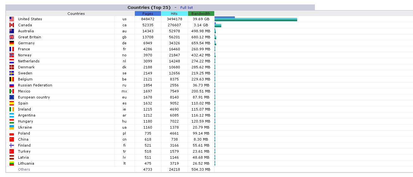Click the Others row label

pos(24,169)
